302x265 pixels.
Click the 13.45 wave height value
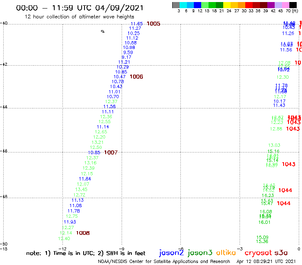click(x=81, y=189)
